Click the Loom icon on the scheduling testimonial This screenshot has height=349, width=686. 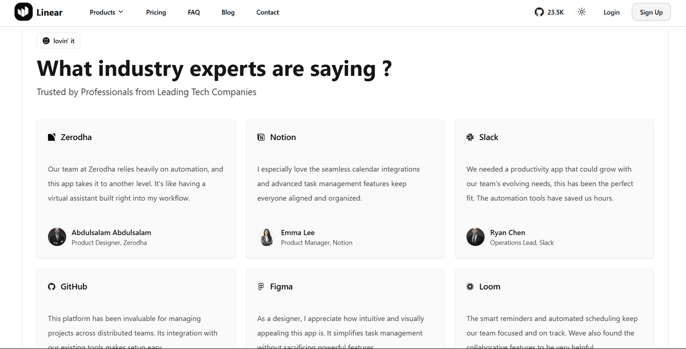(470, 286)
